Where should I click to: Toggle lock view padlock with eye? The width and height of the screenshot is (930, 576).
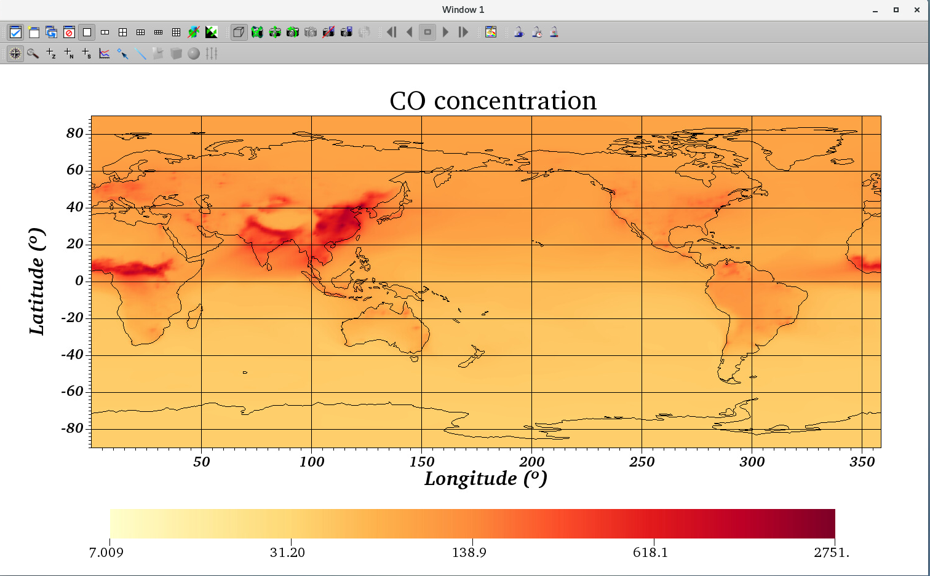[519, 32]
